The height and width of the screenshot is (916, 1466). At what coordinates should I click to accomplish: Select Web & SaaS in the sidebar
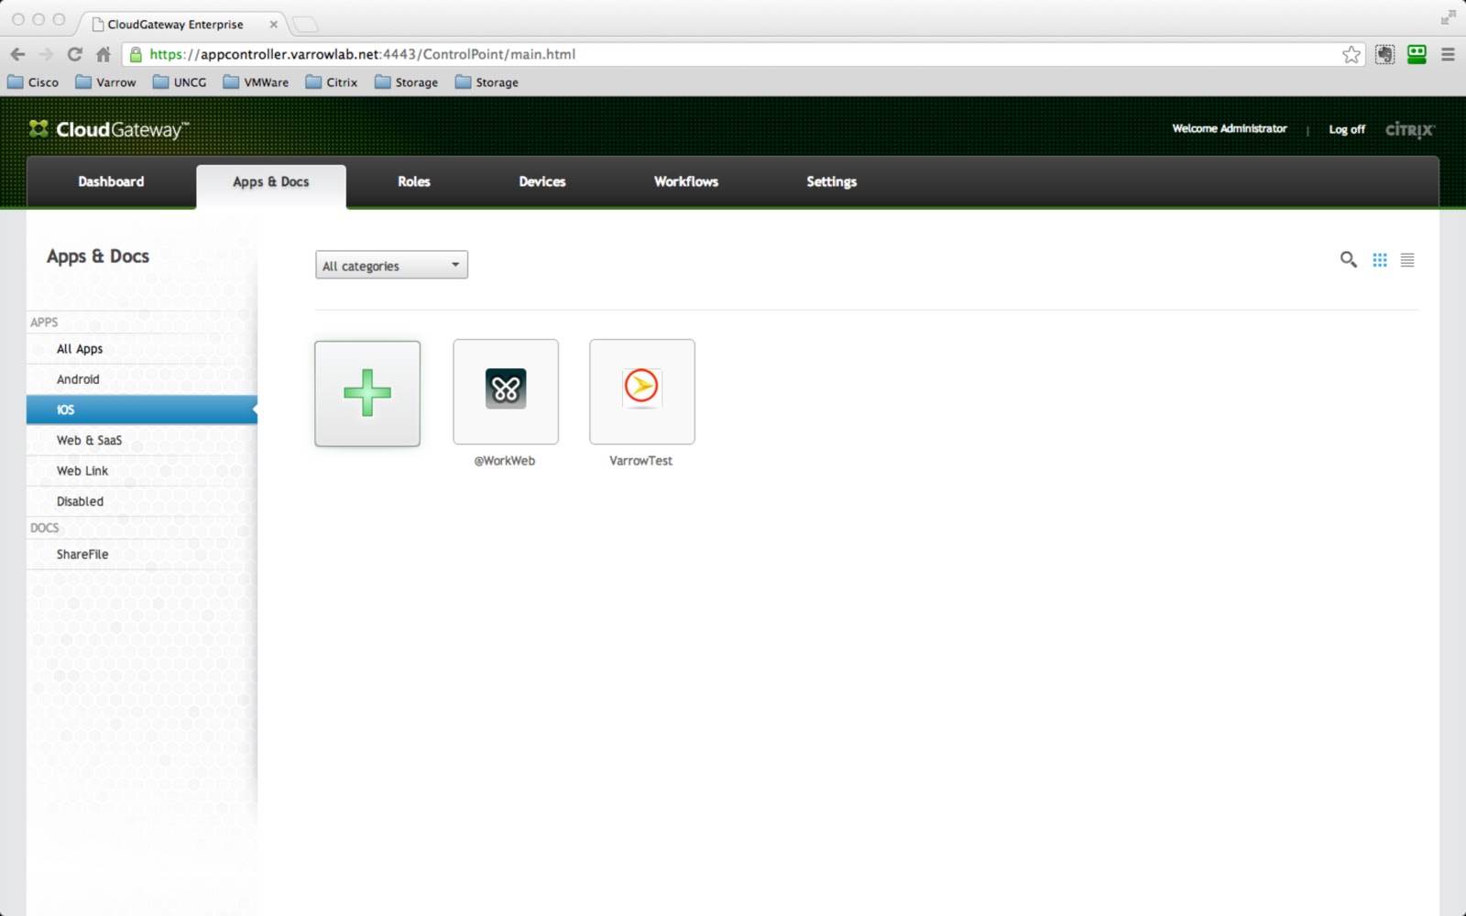click(142, 441)
